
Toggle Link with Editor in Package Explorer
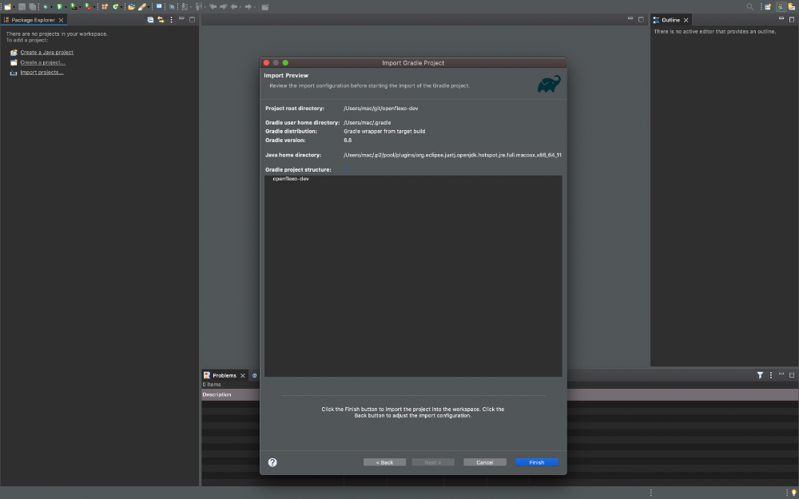[x=161, y=20]
